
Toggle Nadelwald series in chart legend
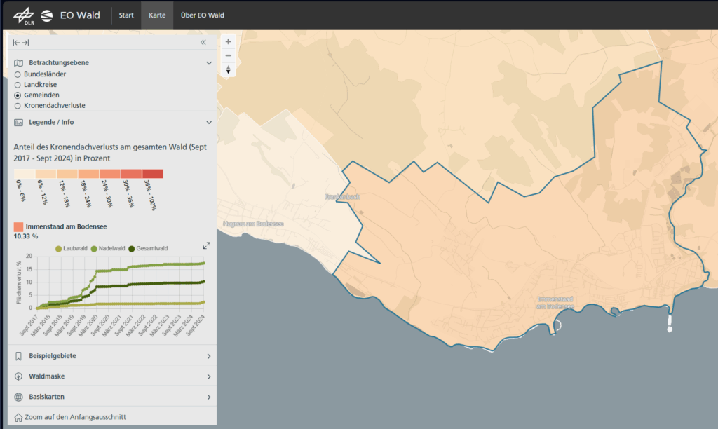(x=108, y=248)
